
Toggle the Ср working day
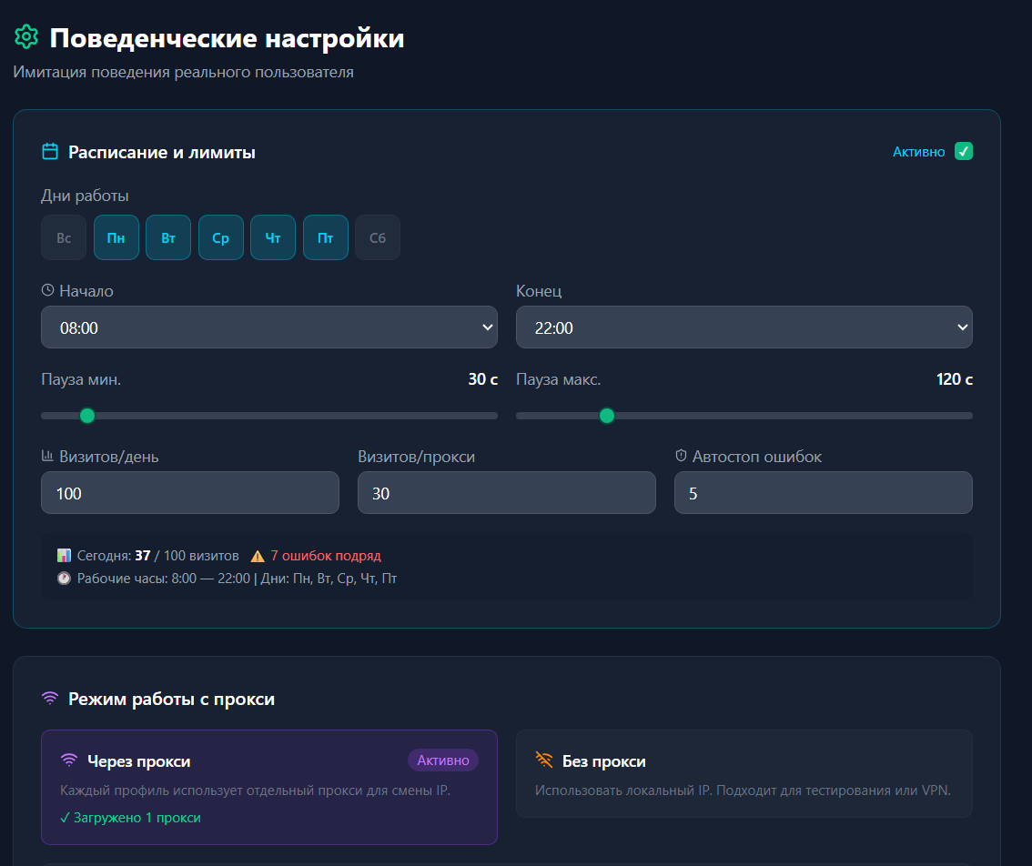221,237
